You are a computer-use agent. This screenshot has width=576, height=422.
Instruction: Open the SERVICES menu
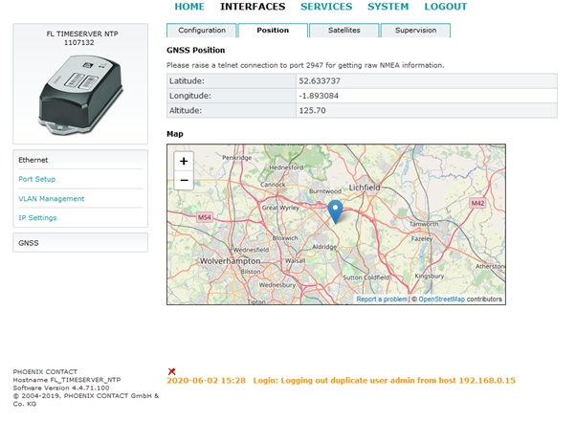(326, 7)
